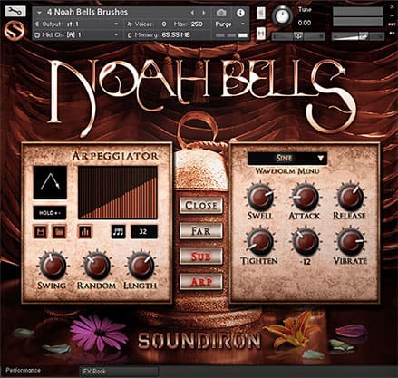Go to the previous instrument preset arrow
This screenshot has height=378, width=398.
192,13
